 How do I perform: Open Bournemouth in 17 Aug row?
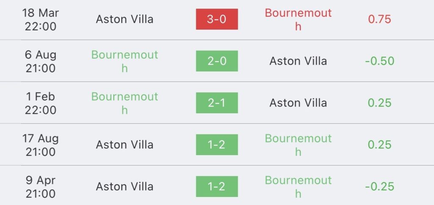298,145
